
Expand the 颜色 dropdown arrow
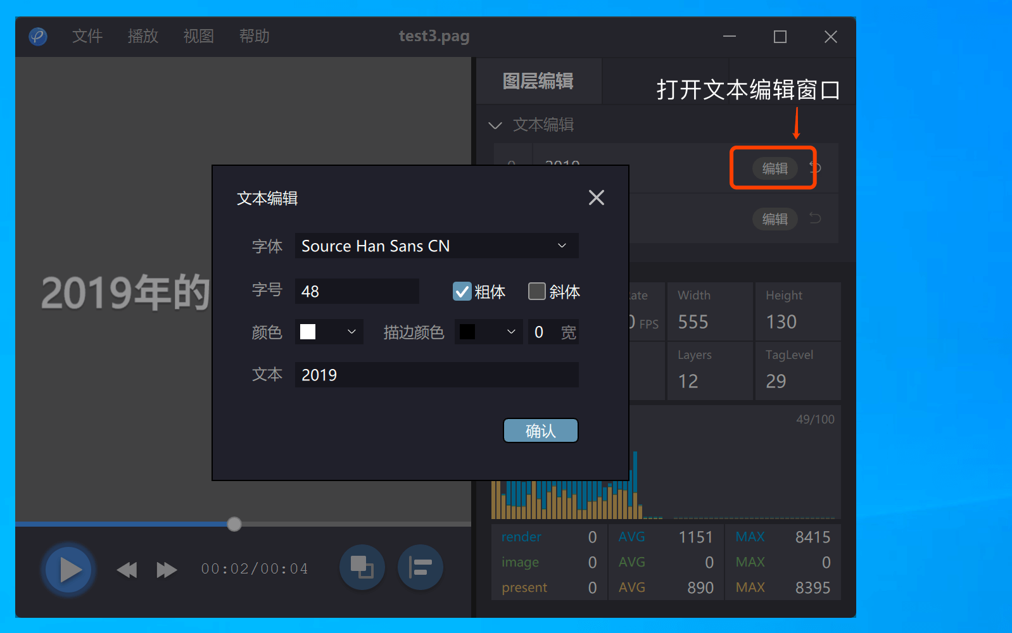[x=352, y=332]
